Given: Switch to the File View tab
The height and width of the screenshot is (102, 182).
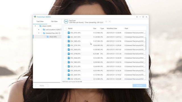Looking at the screenshot, I should pyautogui.click(x=54, y=22).
